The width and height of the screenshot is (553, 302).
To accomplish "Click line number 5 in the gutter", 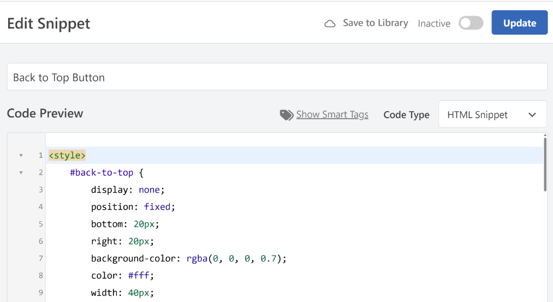I will point(41,224).
